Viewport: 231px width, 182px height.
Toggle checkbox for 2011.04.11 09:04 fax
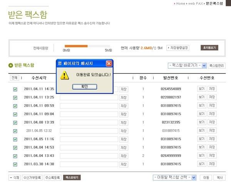tap(15, 114)
